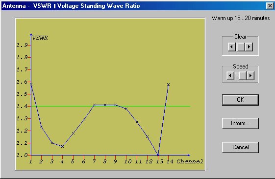275x179 pixels.
Task: Click the left arrow of Speed scrollbar
Action: 230,76
